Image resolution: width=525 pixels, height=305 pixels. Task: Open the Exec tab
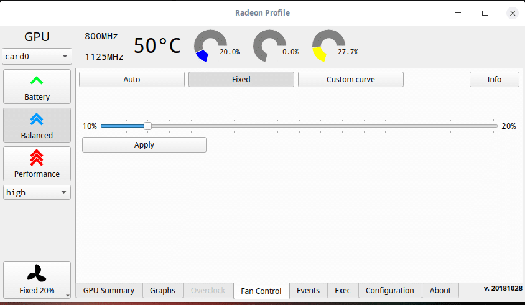pos(343,290)
